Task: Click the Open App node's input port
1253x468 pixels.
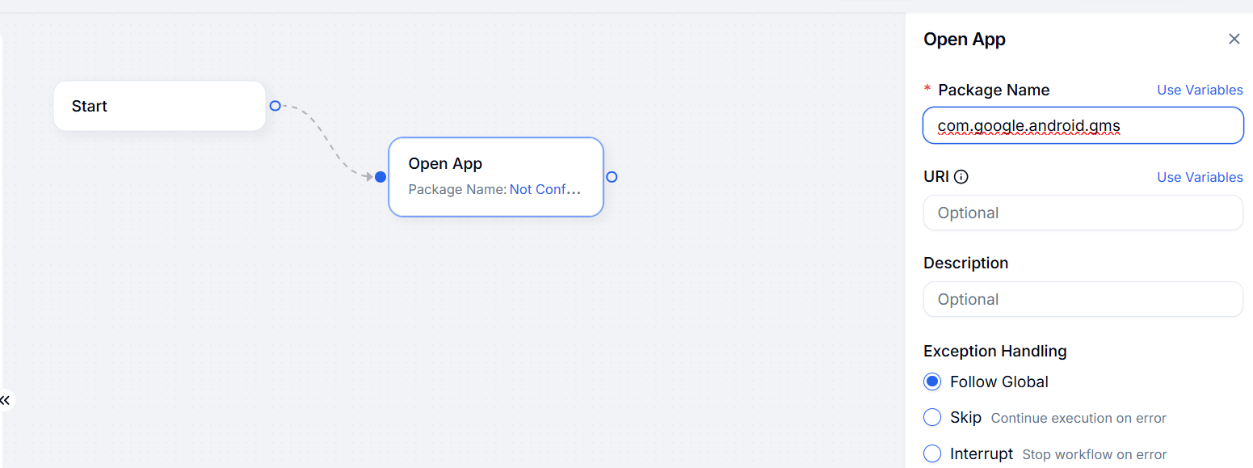Action: point(381,177)
